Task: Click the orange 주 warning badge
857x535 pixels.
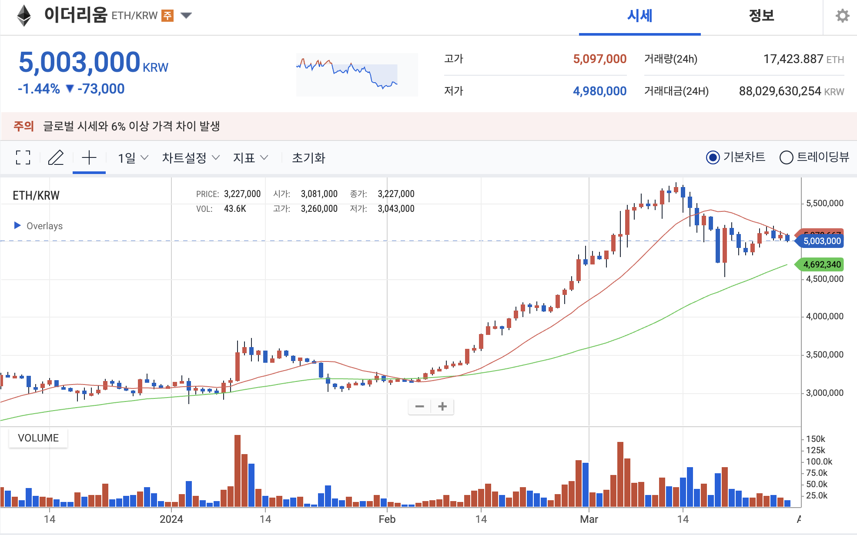Action: pos(167,16)
